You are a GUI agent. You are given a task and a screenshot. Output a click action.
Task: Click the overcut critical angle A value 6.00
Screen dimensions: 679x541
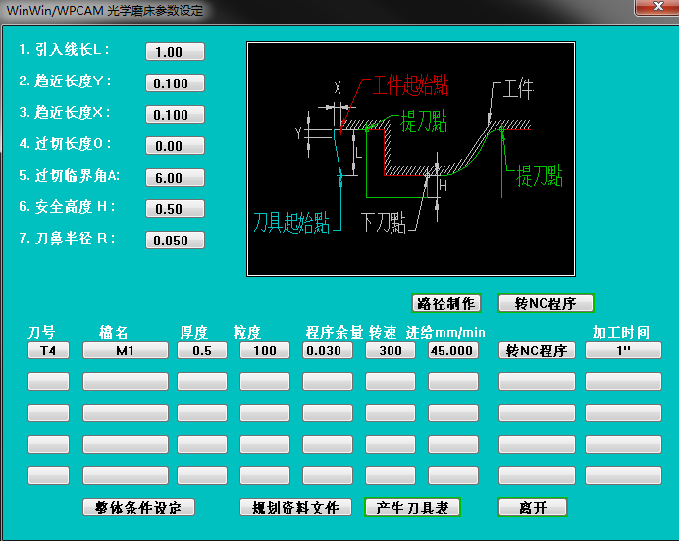click(x=175, y=177)
